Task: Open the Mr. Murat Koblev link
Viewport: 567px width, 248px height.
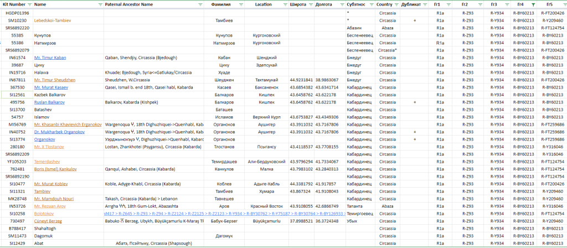Action: (x=51, y=184)
